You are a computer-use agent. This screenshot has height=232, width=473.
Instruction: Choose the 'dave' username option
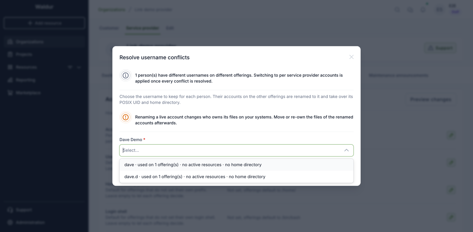click(x=236, y=165)
